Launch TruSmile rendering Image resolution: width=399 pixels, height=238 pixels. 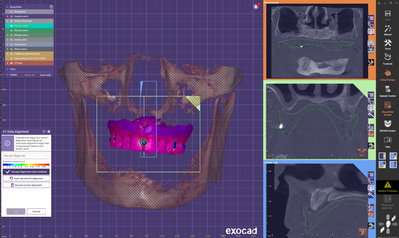(388, 59)
